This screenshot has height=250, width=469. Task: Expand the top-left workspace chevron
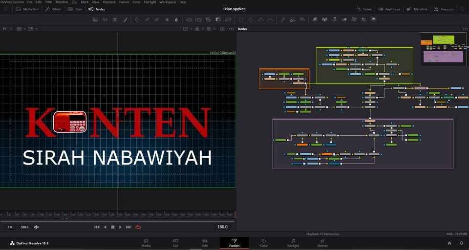6,9
